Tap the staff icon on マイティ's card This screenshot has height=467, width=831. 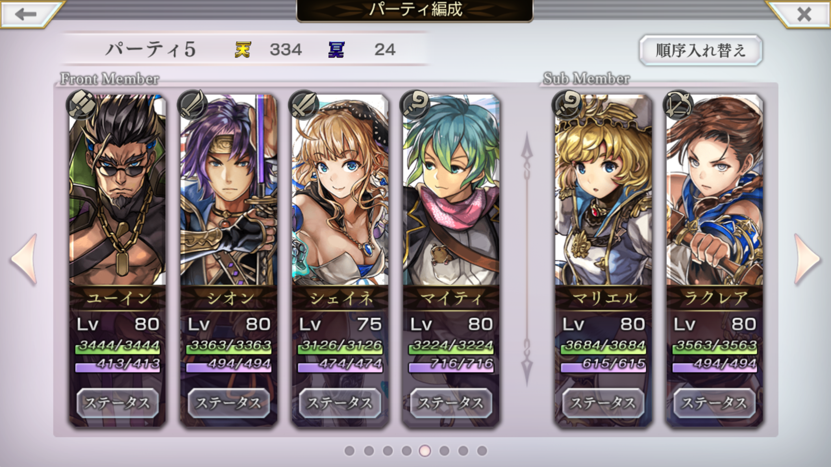pyautogui.click(x=415, y=105)
